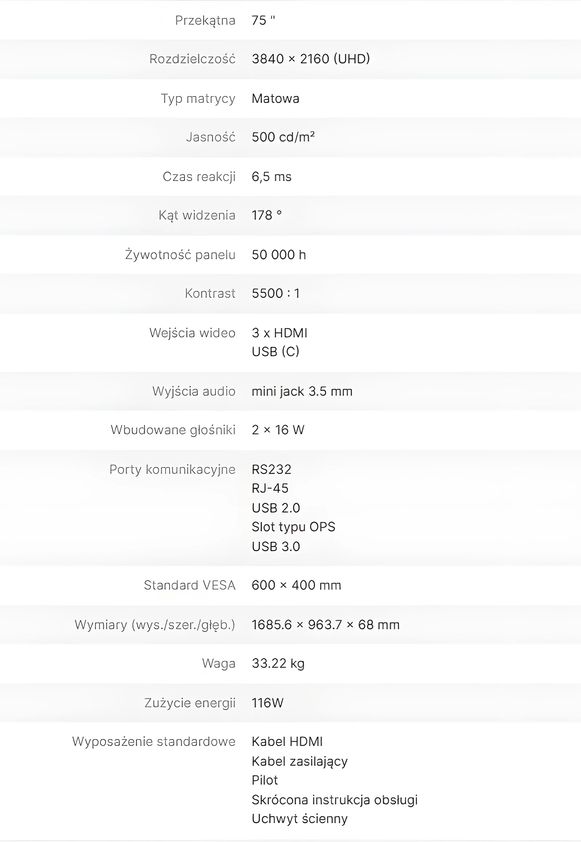
Task: Select the Czas reakcji 6,5 ms value
Action: pyautogui.click(x=272, y=177)
